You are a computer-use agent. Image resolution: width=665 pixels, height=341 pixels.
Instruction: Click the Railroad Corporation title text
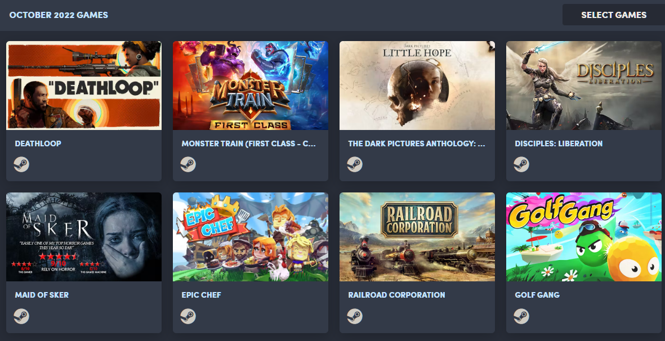[x=396, y=295]
